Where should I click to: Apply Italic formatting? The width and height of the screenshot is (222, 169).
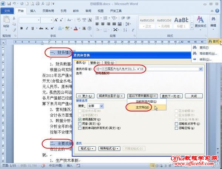(x=27, y=29)
